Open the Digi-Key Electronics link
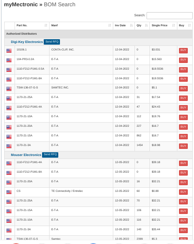The image size is (194, 244). pyautogui.click(x=27, y=42)
